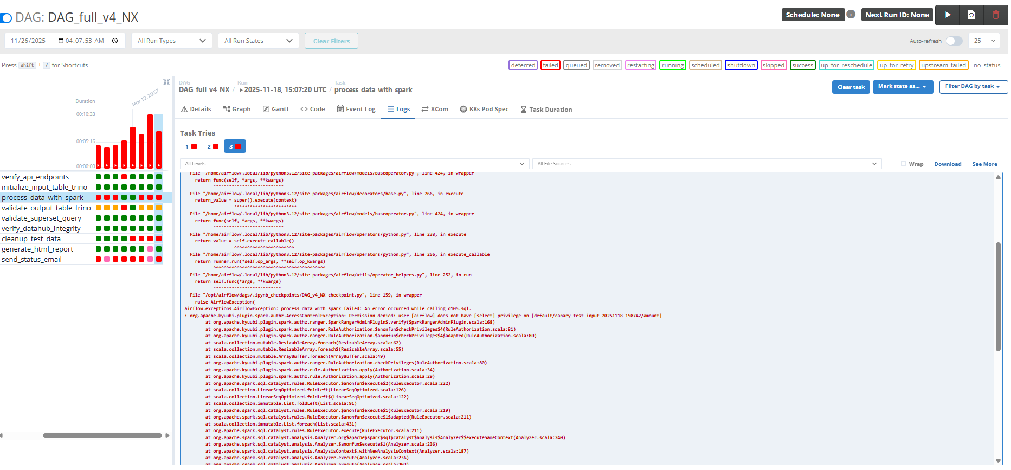Collapse grid panel with the toggle icon

[x=166, y=82]
